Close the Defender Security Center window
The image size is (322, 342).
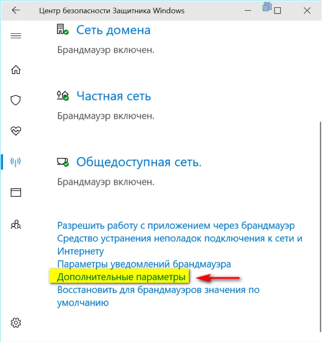pyautogui.click(x=307, y=10)
